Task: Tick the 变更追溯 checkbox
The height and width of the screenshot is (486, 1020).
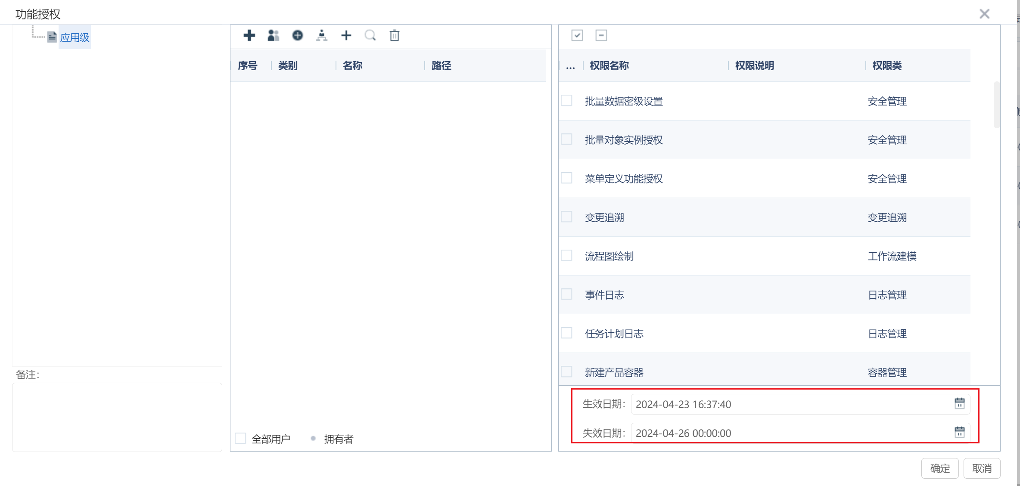Action: click(567, 217)
